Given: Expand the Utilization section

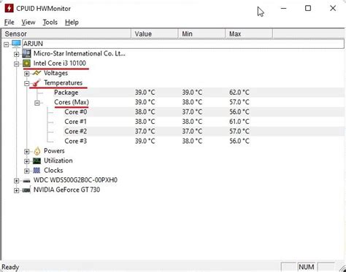Looking at the screenshot, I should coord(27,161).
